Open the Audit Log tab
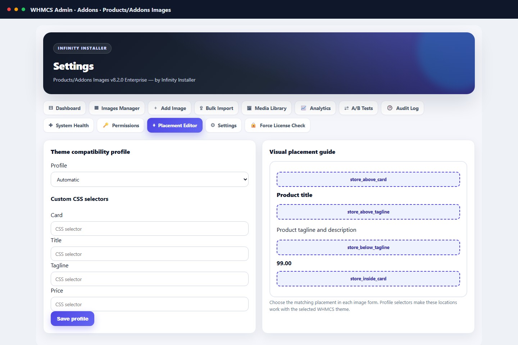 403,108
